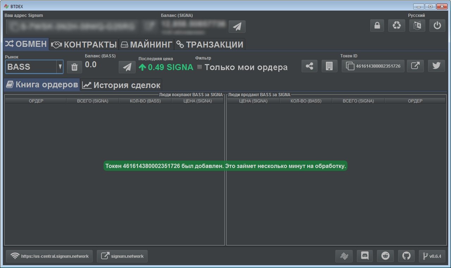Click the Люди продают BASS за SIGNA title
The height and width of the screenshot is (268, 451).
coord(259,94)
